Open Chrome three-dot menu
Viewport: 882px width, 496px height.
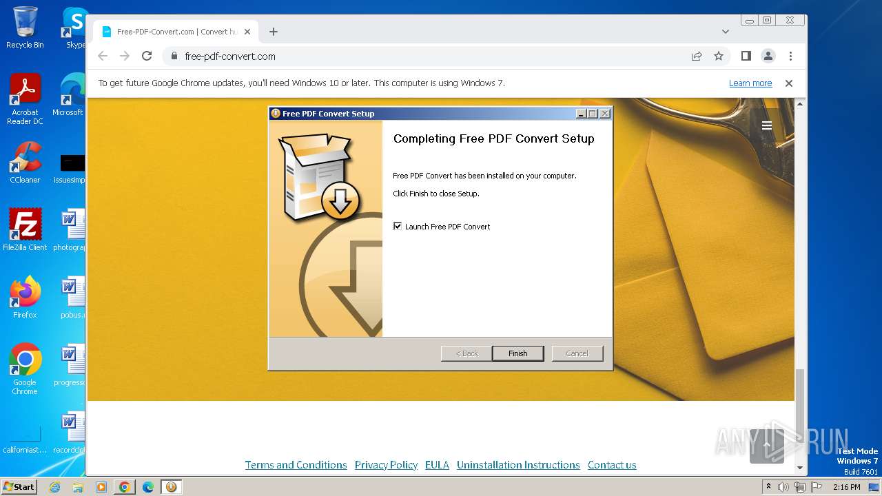pyautogui.click(x=790, y=56)
